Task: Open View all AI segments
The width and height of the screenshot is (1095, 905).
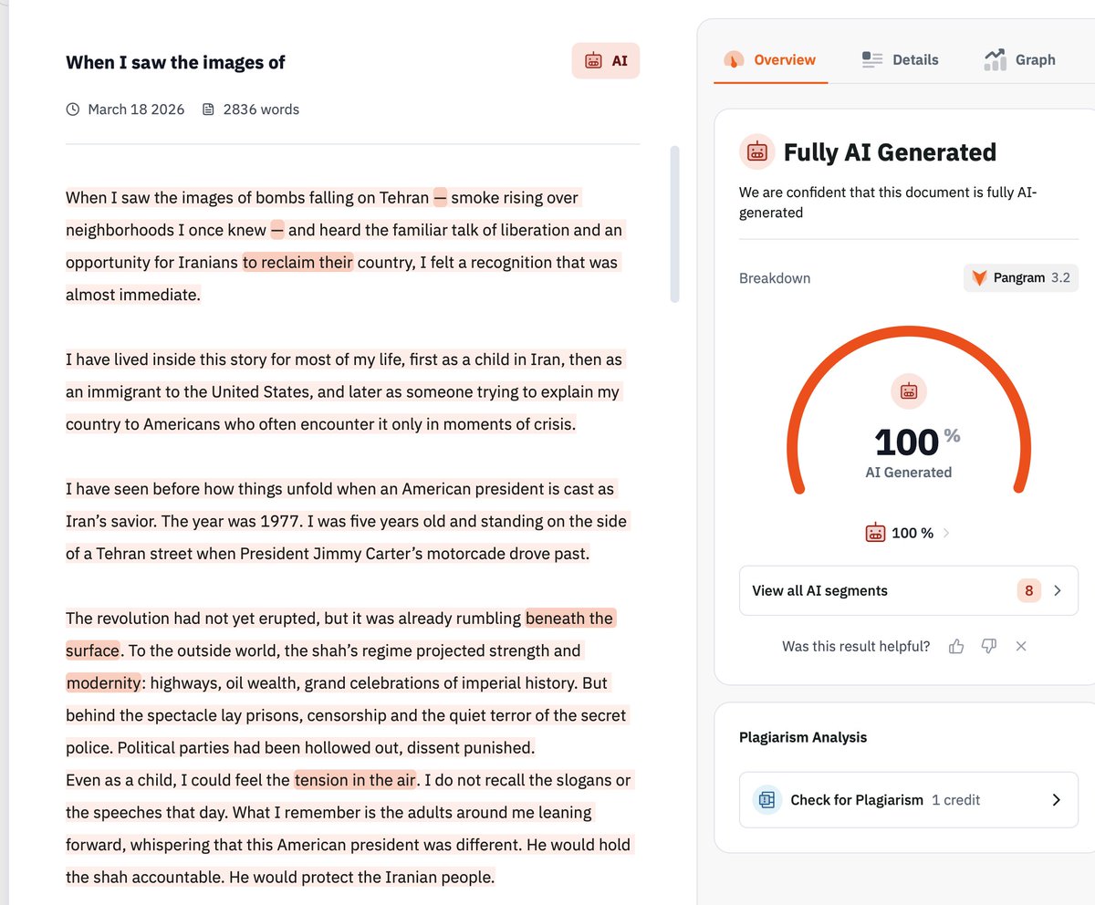Action: (908, 590)
